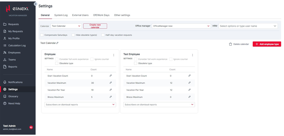The image size is (284, 136).
Task: Edit Test Employee Start Vacation Count
Action: tap(190, 76)
